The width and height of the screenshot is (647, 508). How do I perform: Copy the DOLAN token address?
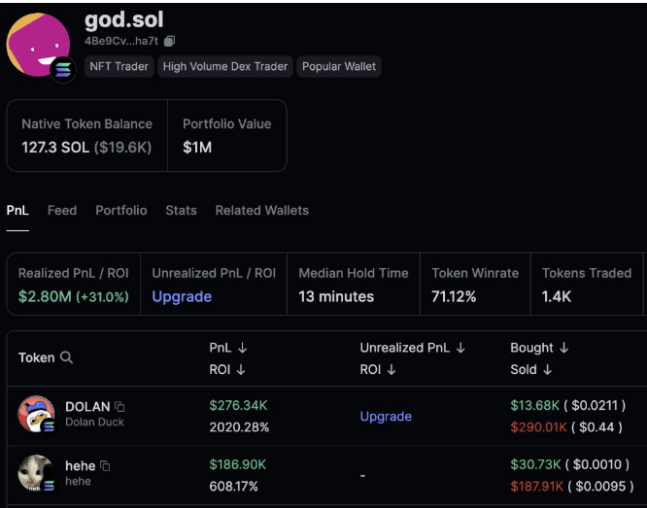pos(119,407)
